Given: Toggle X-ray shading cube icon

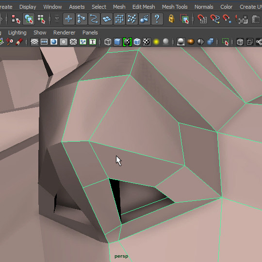Looking at the screenshot, I should point(240,42).
